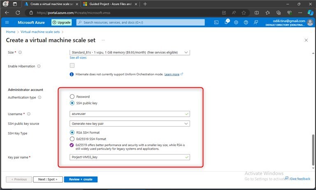The width and height of the screenshot is (316, 190).
Task: Choose RSA SSH Format key type
Action: tap(72, 132)
